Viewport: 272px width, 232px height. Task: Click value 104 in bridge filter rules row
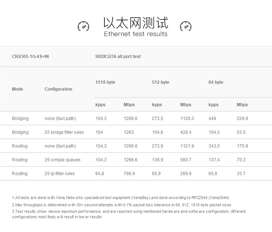(x=99, y=132)
